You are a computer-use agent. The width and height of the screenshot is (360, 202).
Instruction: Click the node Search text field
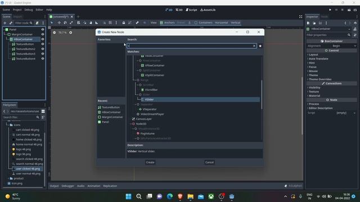coord(192,46)
